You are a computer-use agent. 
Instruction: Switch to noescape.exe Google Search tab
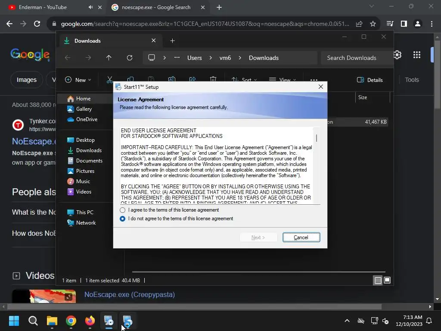(156, 7)
